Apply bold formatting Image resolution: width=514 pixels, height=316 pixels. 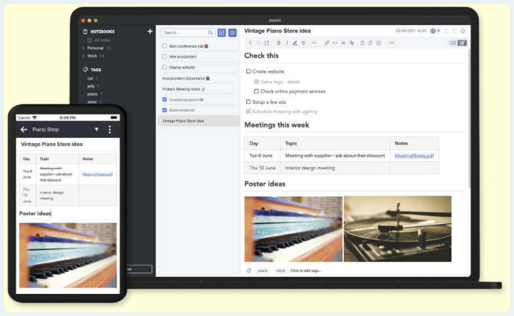(x=278, y=43)
